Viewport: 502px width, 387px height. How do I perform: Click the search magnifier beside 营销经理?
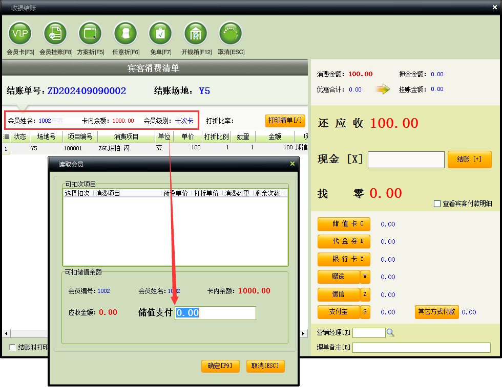click(x=390, y=333)
